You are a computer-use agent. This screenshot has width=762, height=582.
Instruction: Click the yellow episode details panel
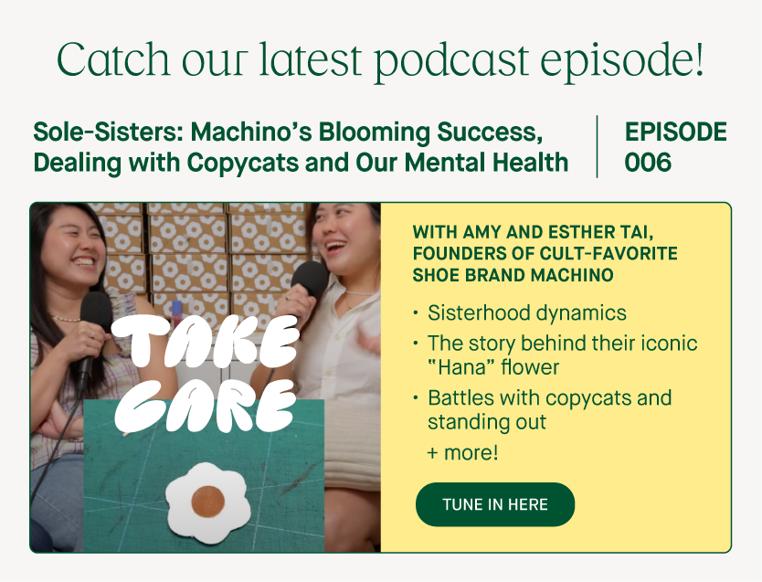[556, 377]
